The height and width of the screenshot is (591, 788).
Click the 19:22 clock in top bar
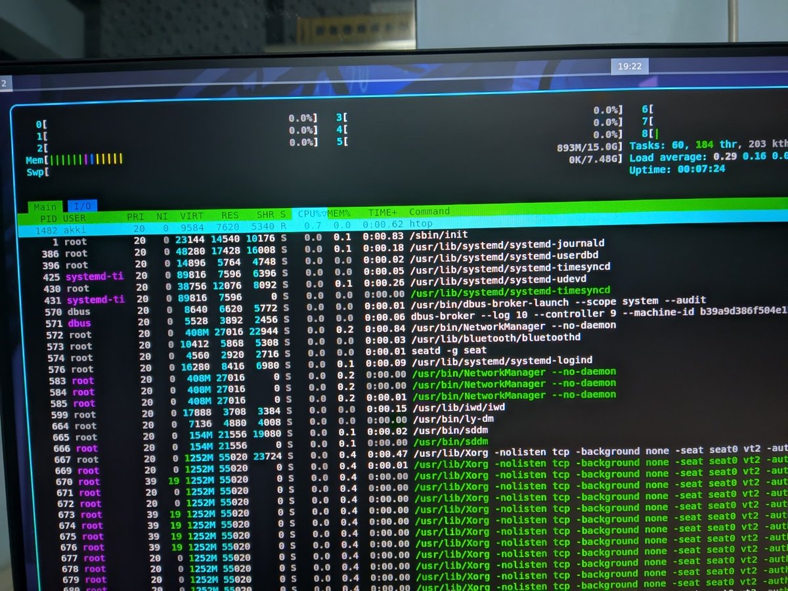(630, 66)
